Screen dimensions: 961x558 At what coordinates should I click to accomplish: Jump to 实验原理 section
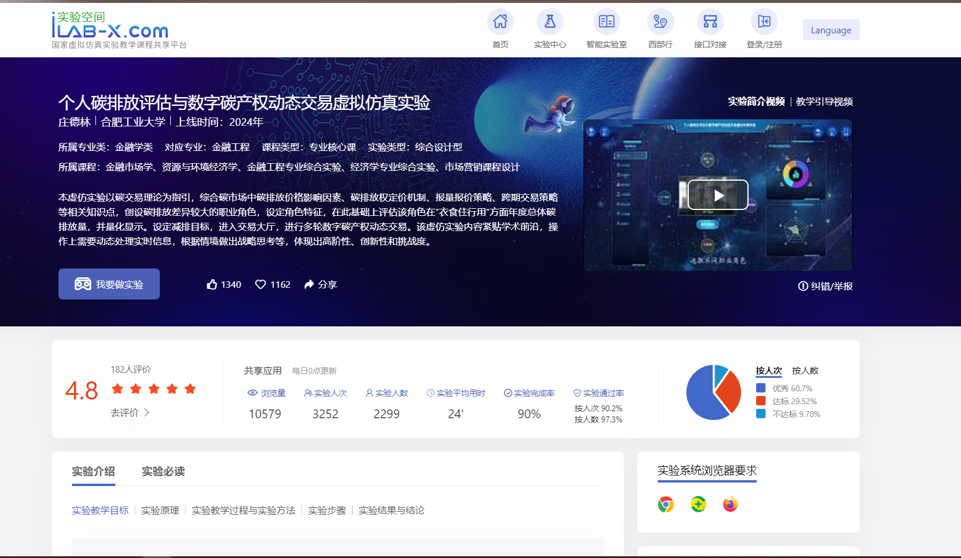tap(160, 511)
